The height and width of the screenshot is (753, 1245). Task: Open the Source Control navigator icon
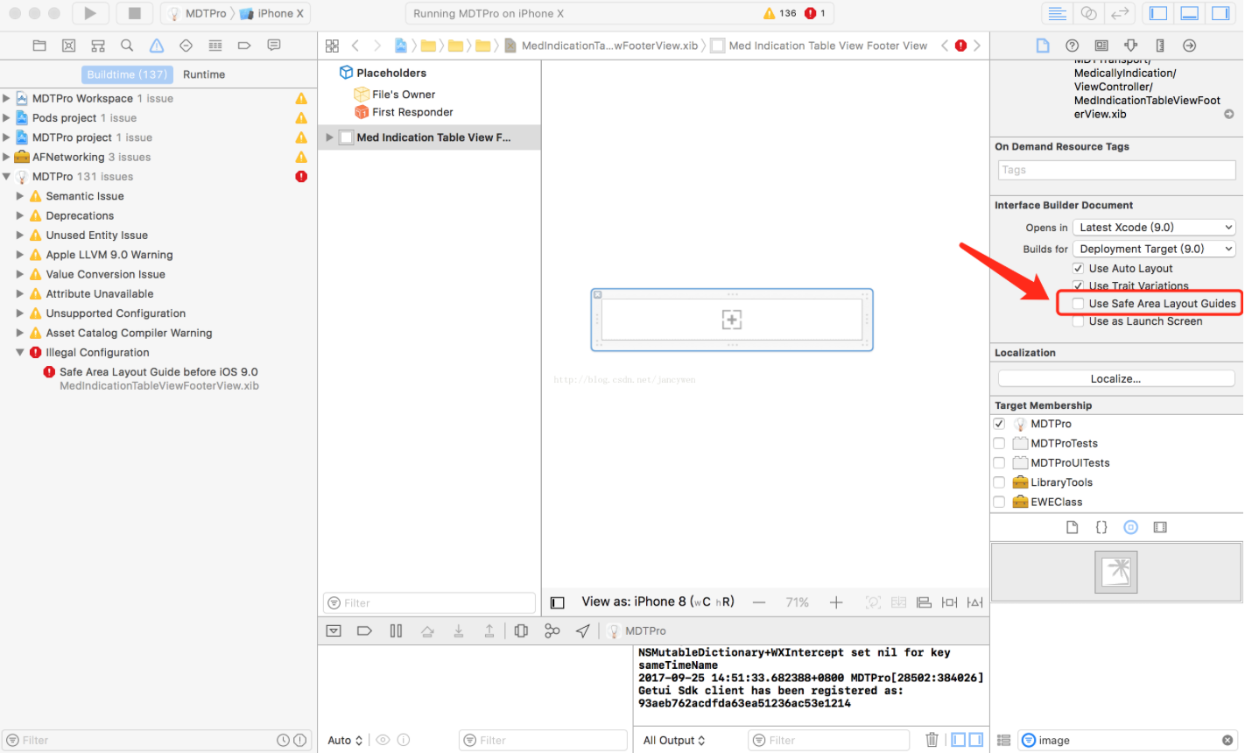69,46
